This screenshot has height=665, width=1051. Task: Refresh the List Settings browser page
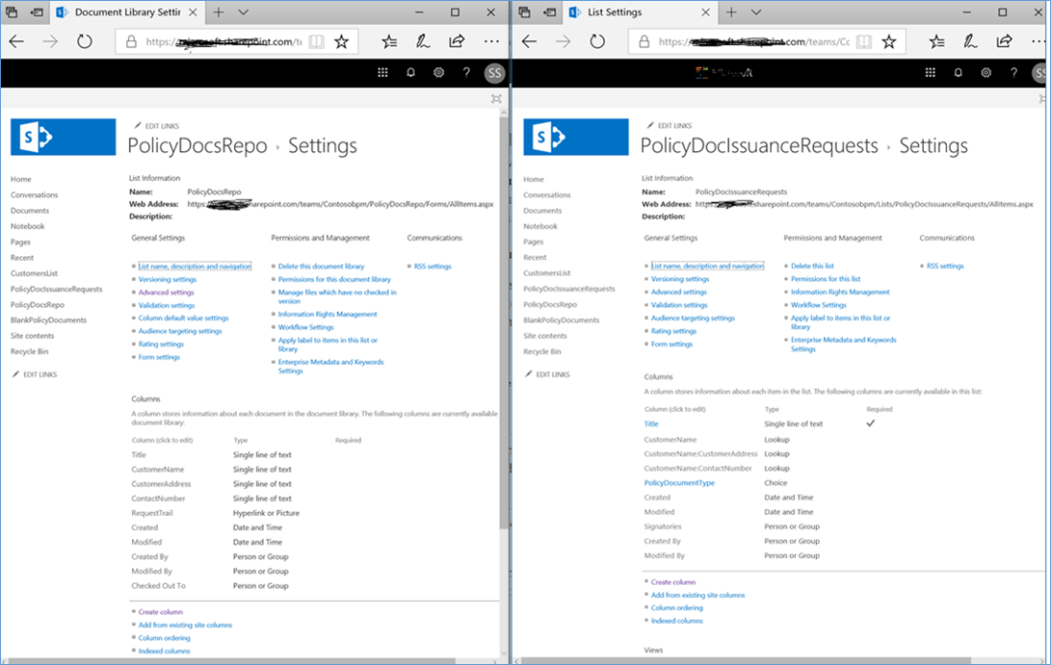coord(597,42)
